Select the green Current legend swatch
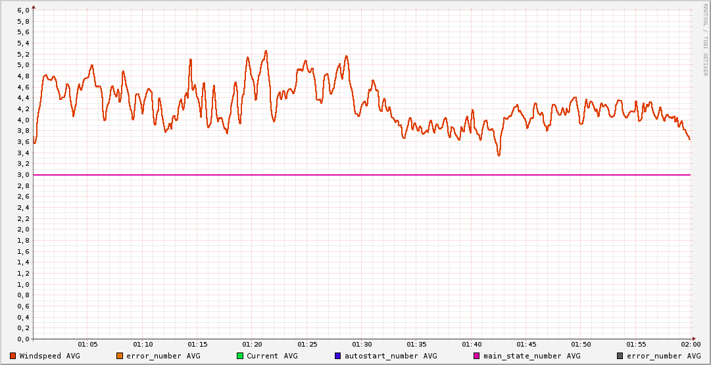The image size is (711, 365). (240, 356)
